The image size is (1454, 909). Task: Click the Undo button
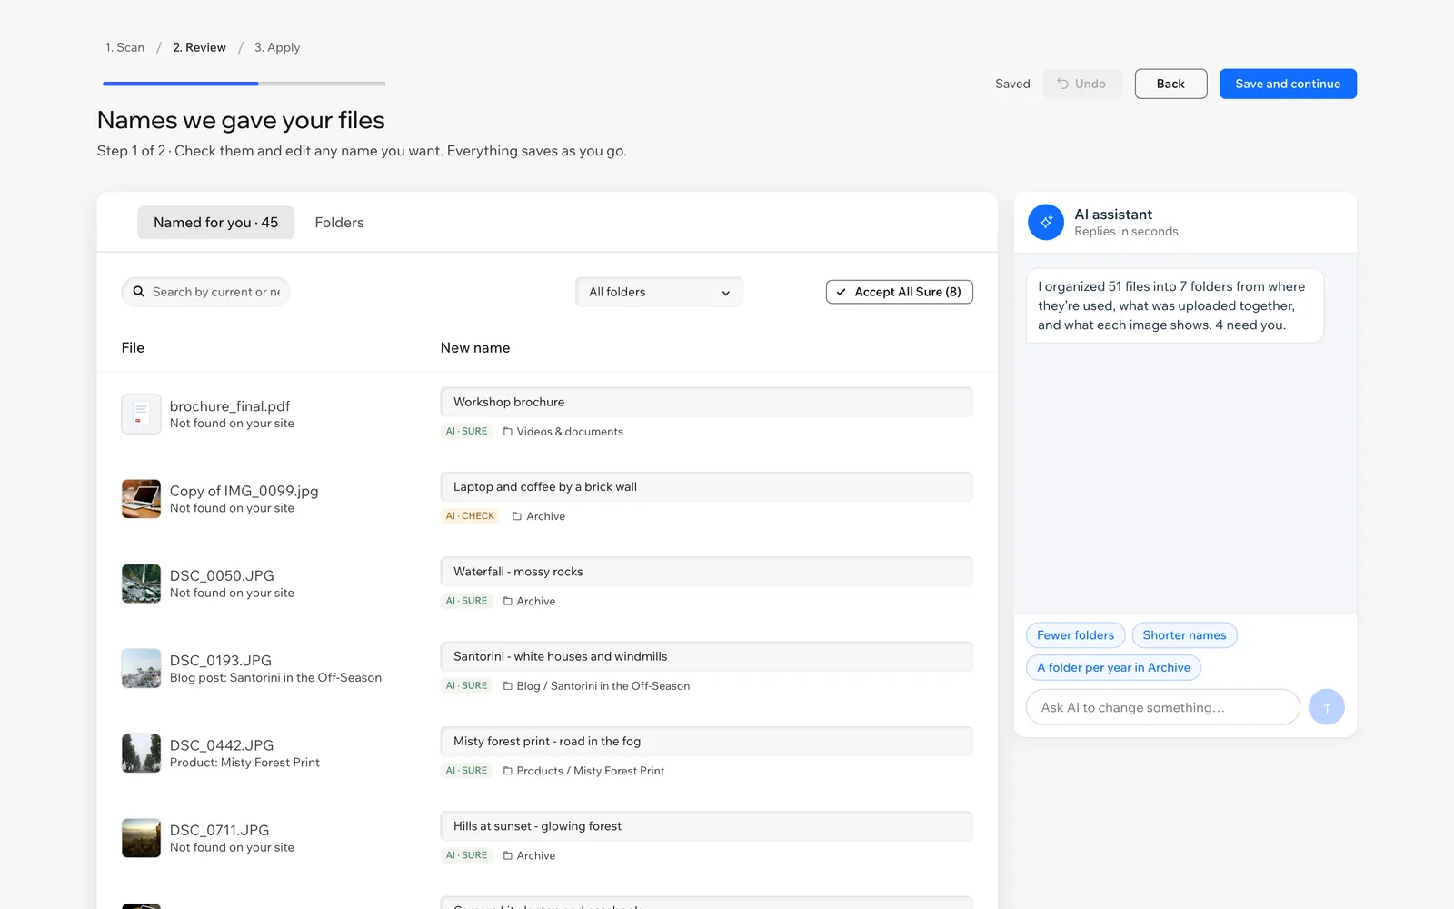click(1082, 84)
